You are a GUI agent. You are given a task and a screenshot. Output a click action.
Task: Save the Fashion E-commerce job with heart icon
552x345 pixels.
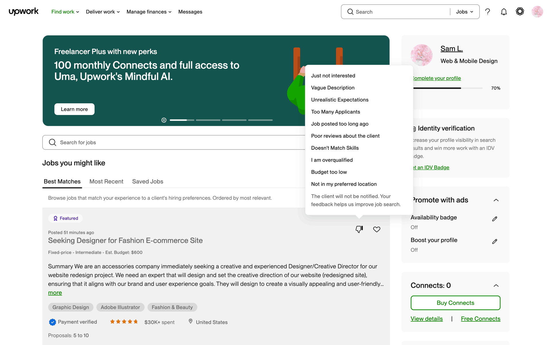[377, 229]
